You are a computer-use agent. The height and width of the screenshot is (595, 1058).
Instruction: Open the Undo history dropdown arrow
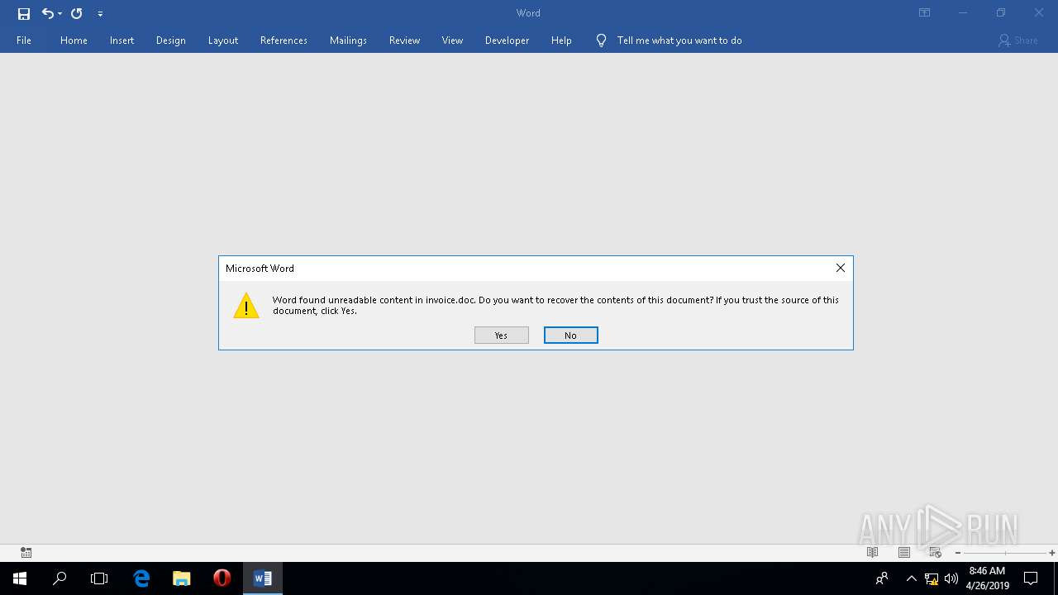60,14
